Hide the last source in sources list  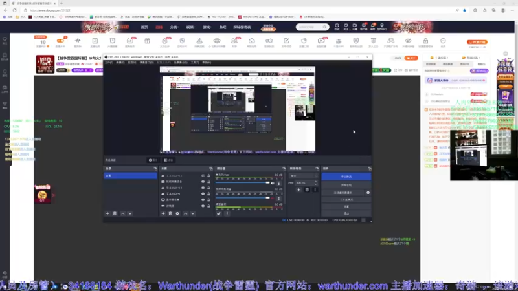[203, 206]
